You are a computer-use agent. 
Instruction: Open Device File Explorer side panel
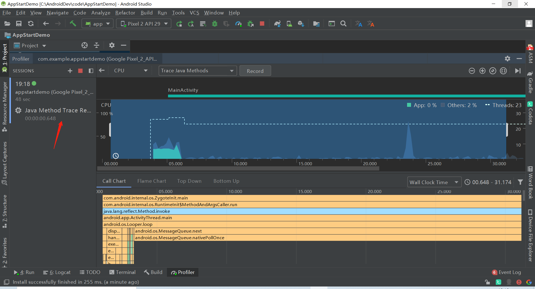(530, 236)
